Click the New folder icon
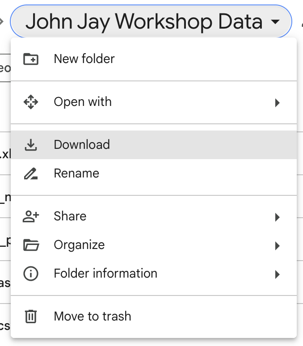Viewport: 303px width, 346px height. (31, 59)
